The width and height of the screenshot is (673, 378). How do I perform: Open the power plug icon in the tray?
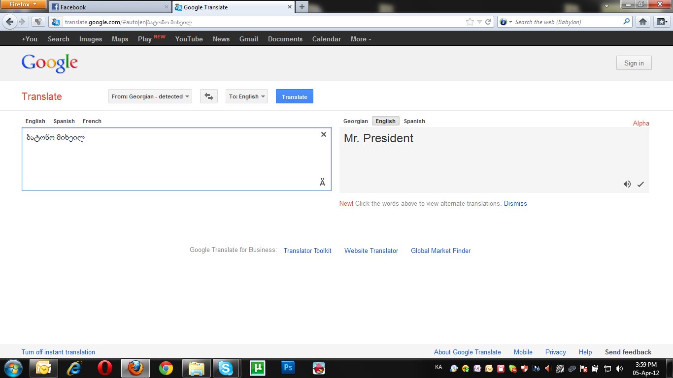click(596, 368)
